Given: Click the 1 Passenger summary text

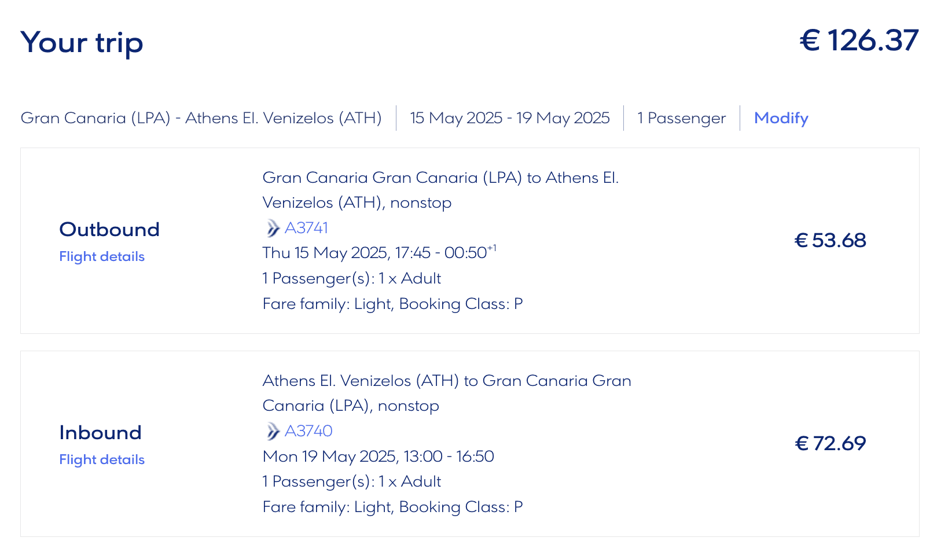Looking at the screenshot, I should pos(681,118).
